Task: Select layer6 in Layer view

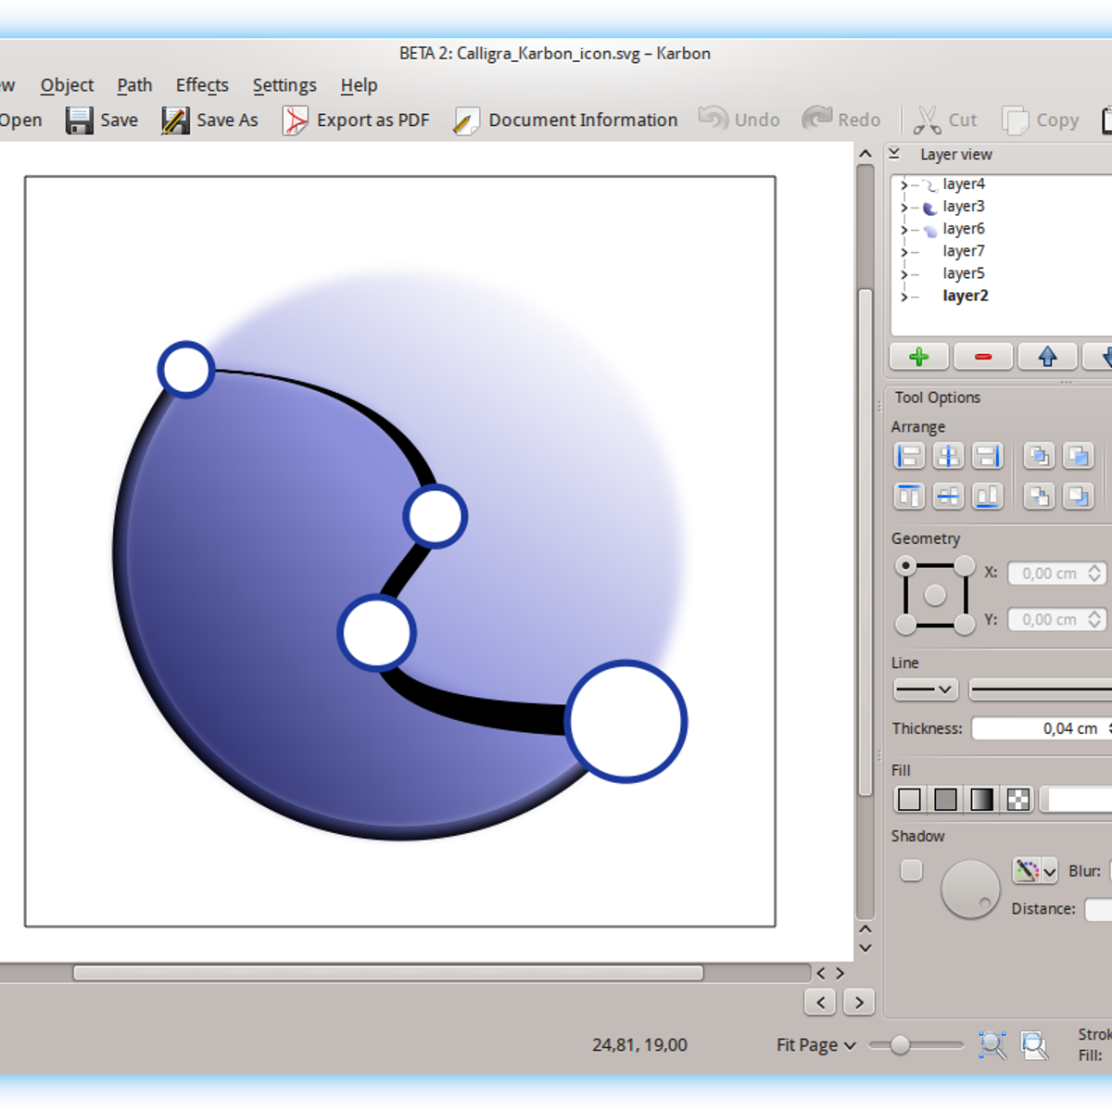Action: coord(964,229)
